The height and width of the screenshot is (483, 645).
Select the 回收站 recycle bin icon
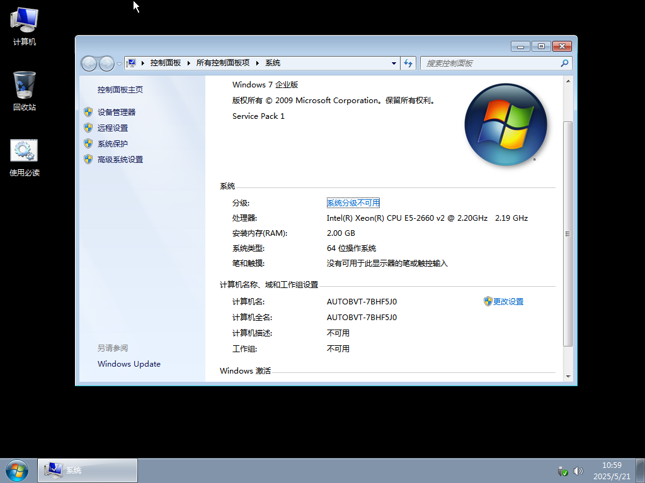pos(25,91)
